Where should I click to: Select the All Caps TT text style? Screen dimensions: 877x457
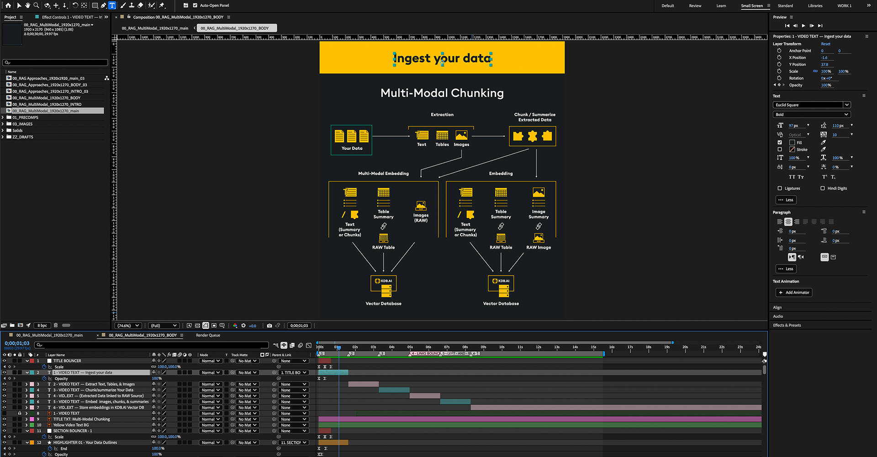pyautogui.click(x=792, y=177)
